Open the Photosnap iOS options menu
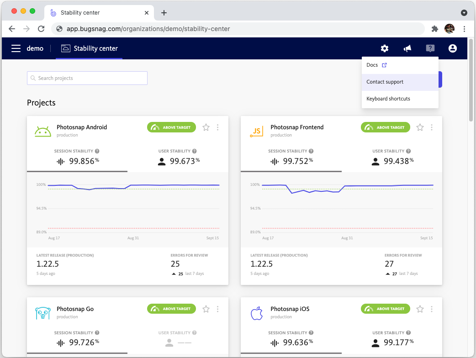 [x=431, y=309]
